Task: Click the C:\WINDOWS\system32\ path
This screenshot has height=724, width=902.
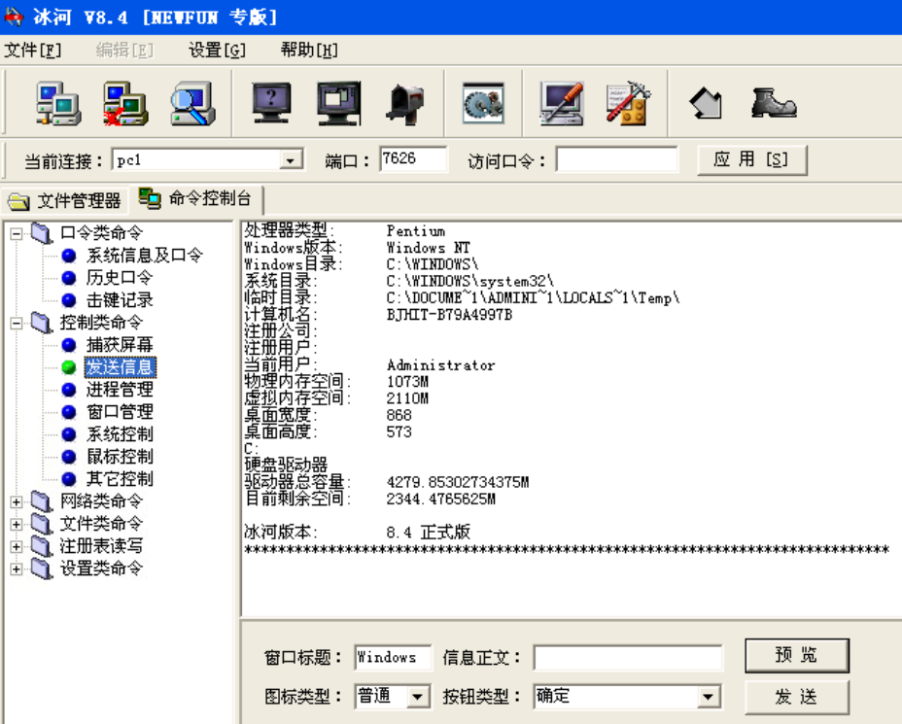Action: pos(470,282)
